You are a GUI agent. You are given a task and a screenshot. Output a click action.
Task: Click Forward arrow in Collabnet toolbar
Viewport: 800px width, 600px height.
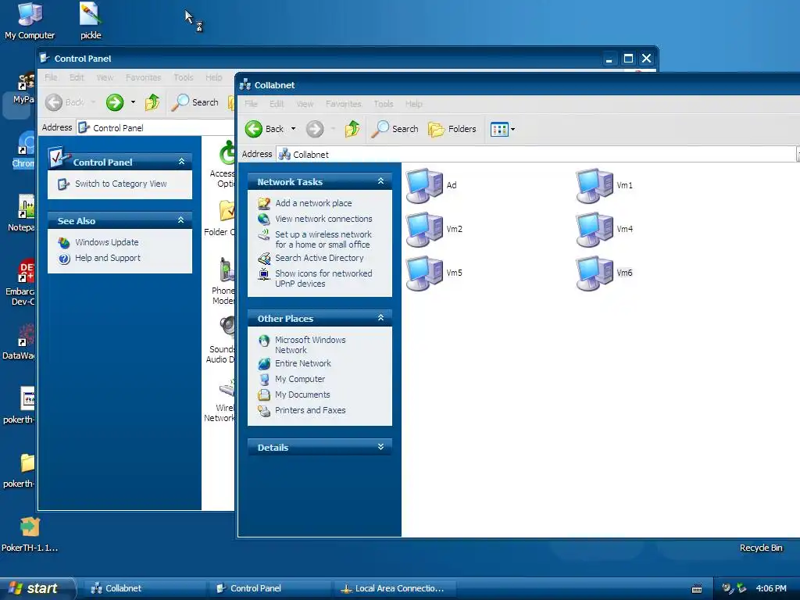pos(315,129)
